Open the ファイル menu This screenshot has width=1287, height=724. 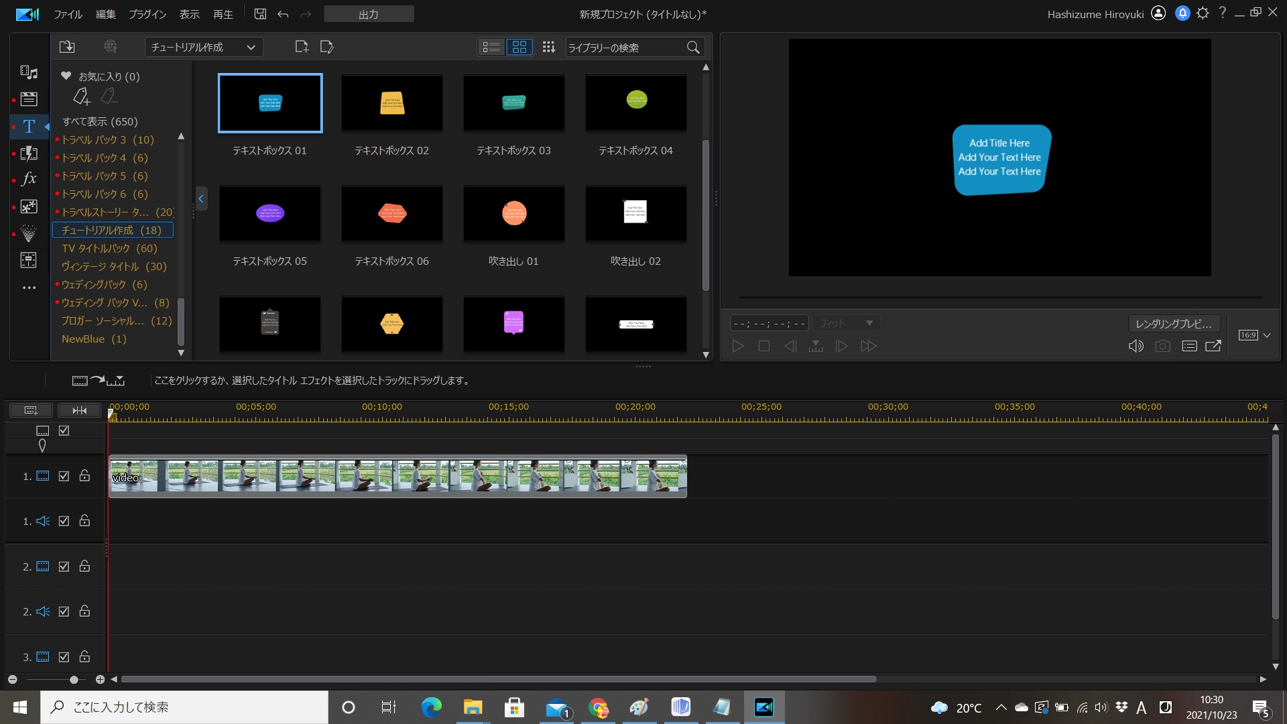[68, 14]
